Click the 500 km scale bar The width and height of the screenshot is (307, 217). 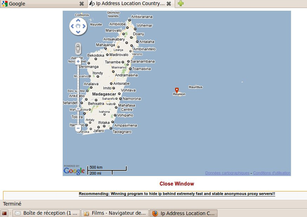[107, 168]
